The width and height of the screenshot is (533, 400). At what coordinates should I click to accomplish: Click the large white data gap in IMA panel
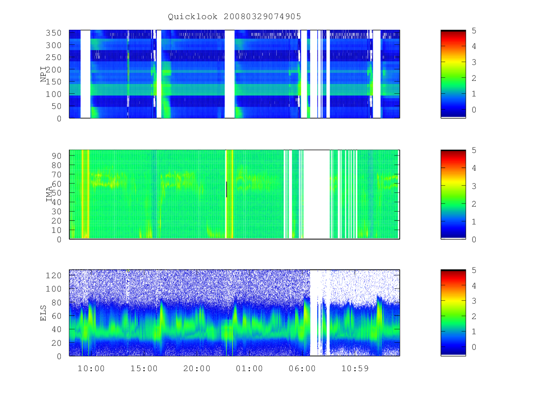[317, 194]
